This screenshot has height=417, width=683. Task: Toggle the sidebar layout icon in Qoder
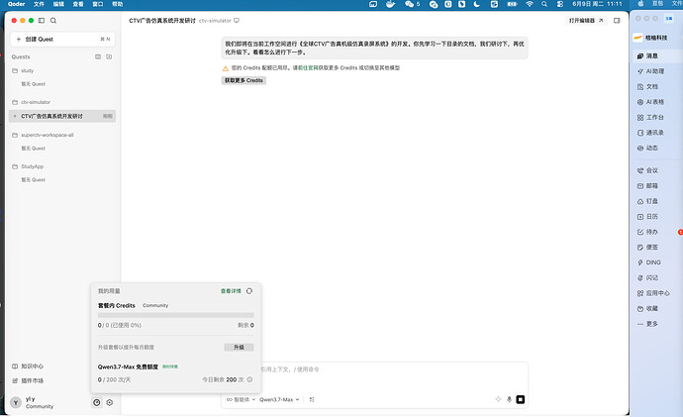(42, 21)
